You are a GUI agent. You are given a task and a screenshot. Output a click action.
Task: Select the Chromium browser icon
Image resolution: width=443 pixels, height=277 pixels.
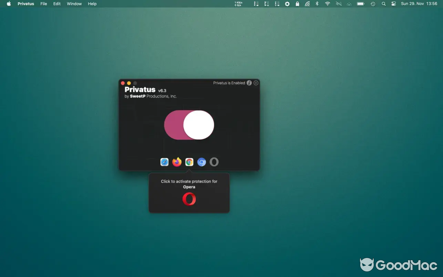(x=201, y=162)
